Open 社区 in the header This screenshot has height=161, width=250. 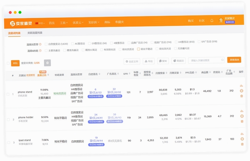coord(202,20)
